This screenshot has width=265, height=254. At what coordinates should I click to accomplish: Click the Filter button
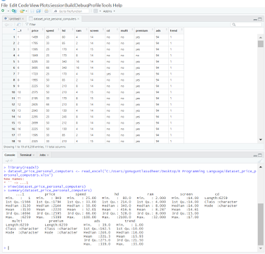pos(30,24)
